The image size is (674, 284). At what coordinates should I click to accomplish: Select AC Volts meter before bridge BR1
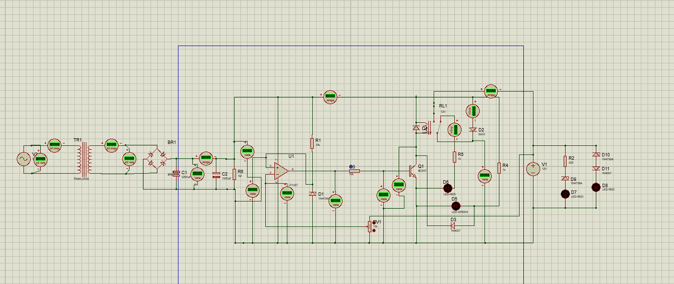point(129,159)
